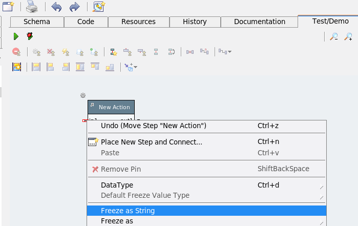Image resolution: width=358 pixels, height=226 pixels.
Task: Zoom in with the magnifier plus icon
Action: click(x=348, y=36)
